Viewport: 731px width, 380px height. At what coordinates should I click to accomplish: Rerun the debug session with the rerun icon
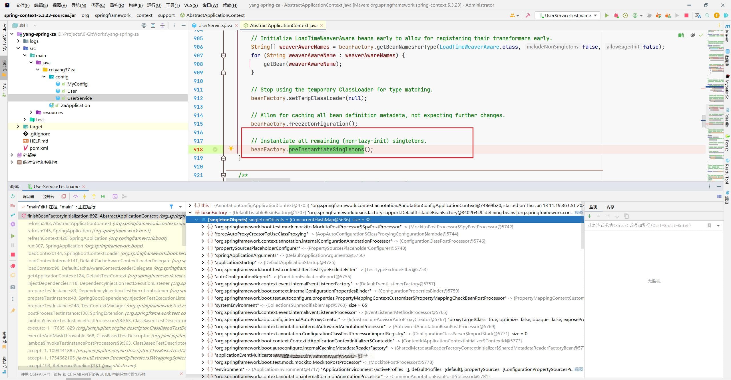point(13,196)
